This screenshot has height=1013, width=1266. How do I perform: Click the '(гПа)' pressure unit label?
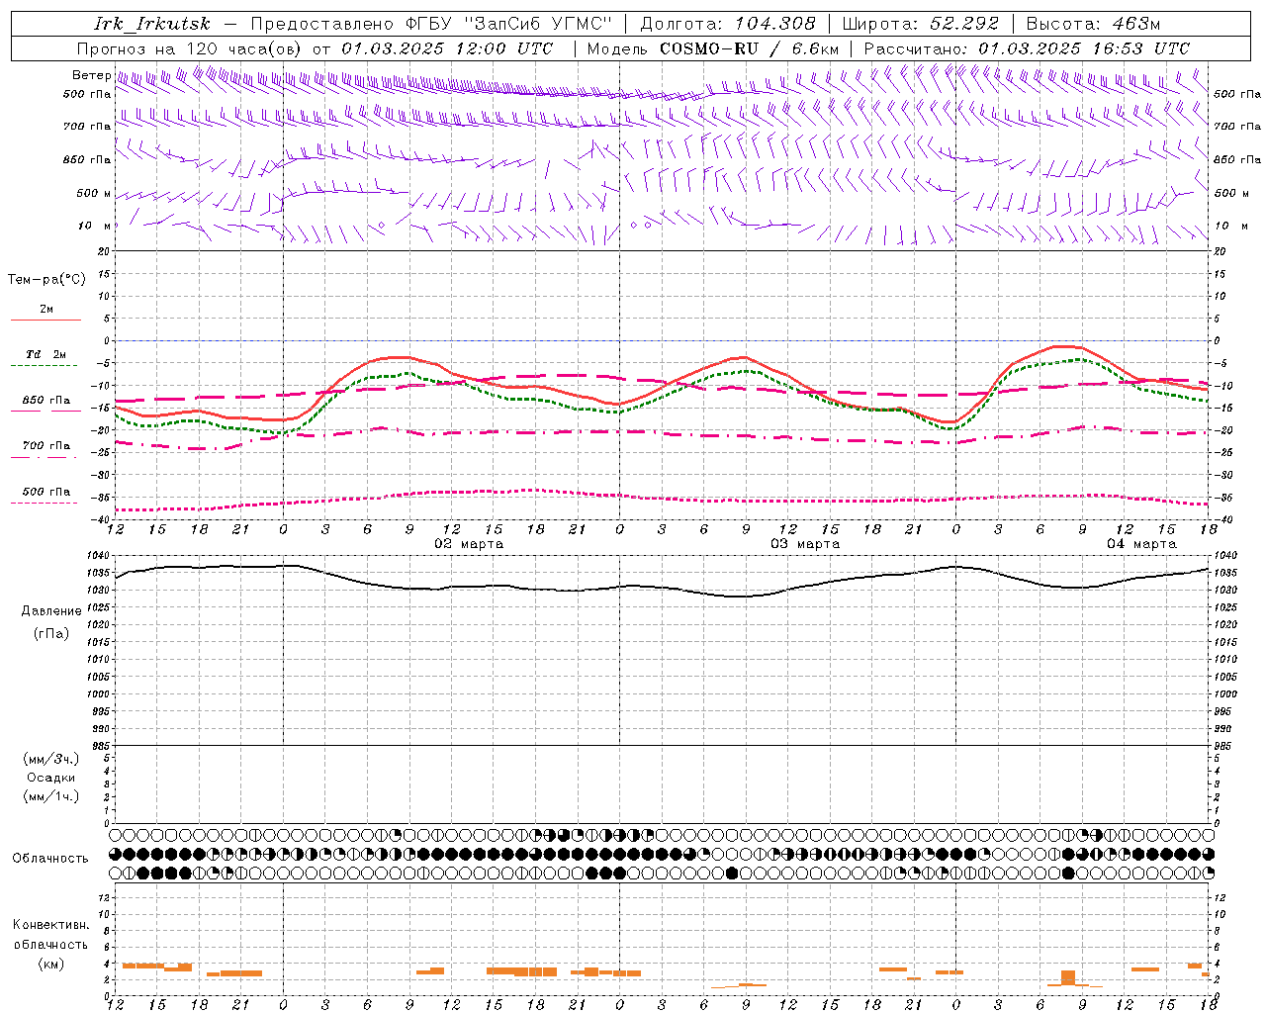51,634
